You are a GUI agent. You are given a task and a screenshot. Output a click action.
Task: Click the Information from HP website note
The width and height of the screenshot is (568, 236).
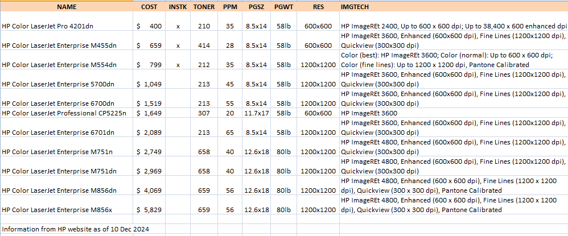click(x=75, y=229)
